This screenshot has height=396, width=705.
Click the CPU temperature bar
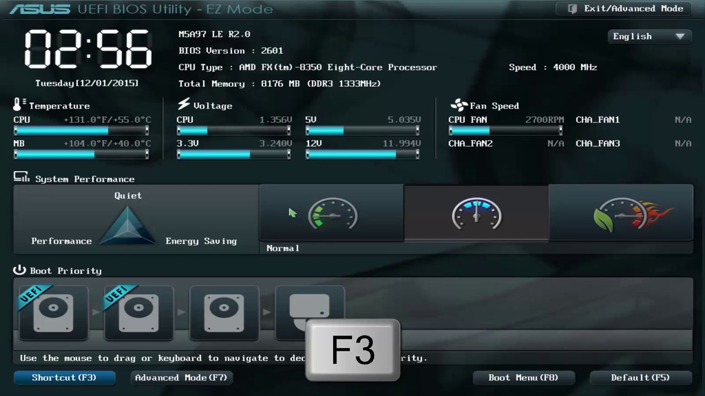pyautogui.click(x=81, y=131)
